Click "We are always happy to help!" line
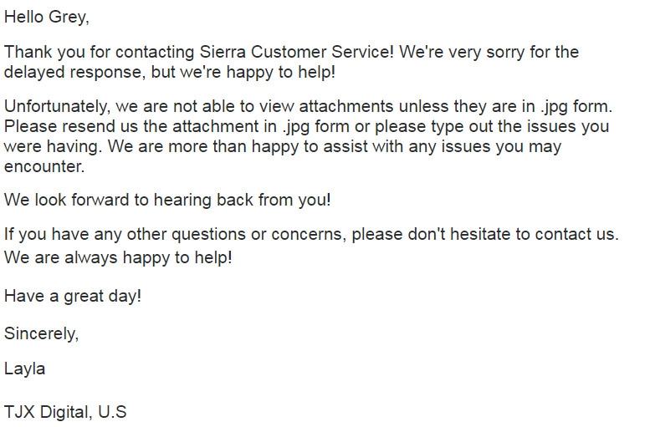Viewport: 650px width, 427px height. tap(118, 258)
